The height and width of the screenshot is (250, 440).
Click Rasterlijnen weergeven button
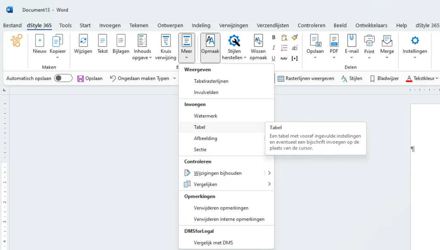306,78
